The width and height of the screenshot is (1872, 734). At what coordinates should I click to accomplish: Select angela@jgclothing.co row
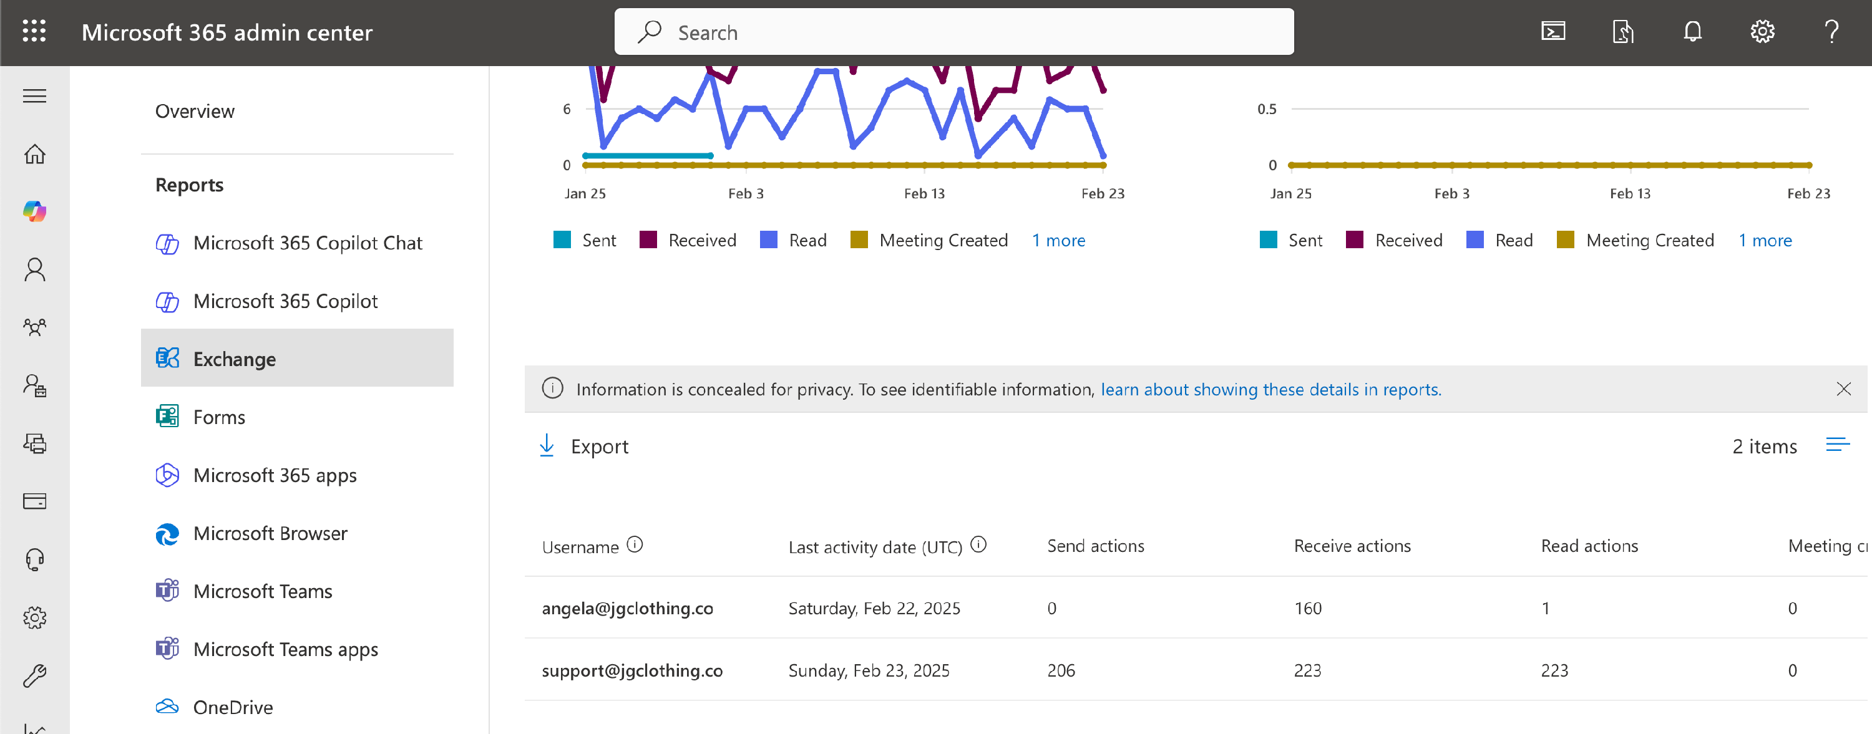pos(1196,607)
